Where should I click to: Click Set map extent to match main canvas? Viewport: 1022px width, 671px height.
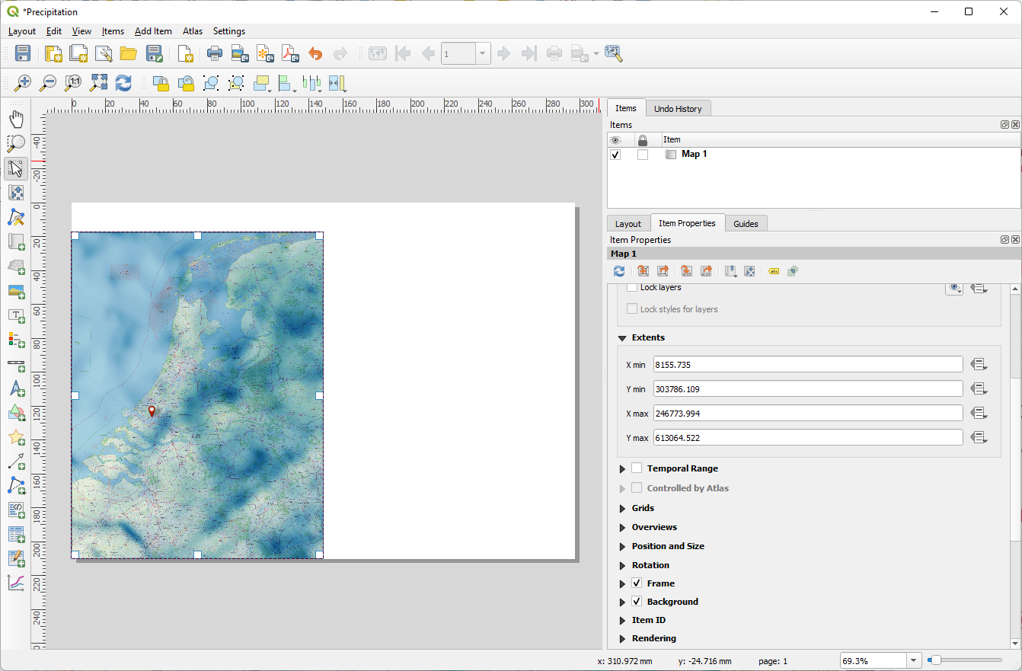[x=643, y=271]
